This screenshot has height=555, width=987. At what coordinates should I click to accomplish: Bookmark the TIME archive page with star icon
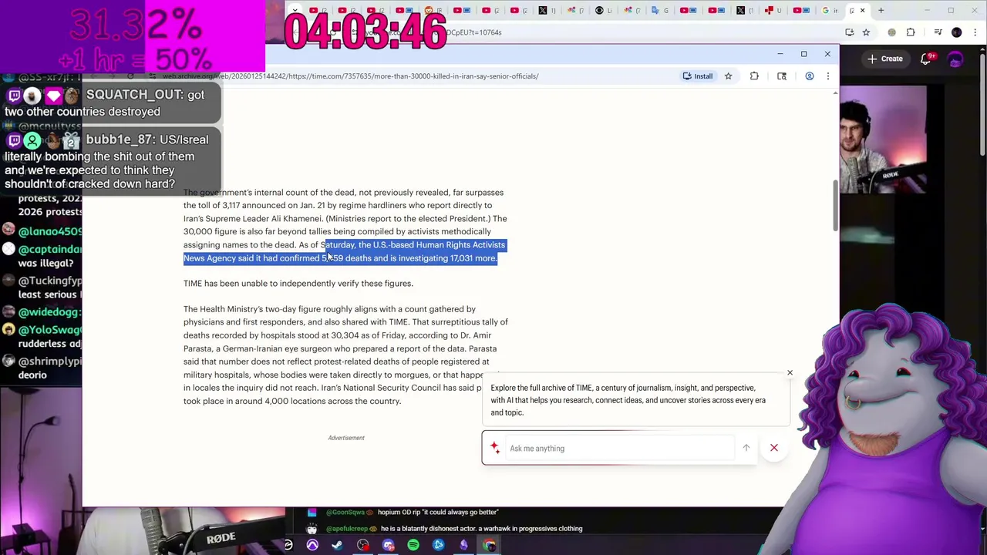pyautogui.click(x=728, y=76)
